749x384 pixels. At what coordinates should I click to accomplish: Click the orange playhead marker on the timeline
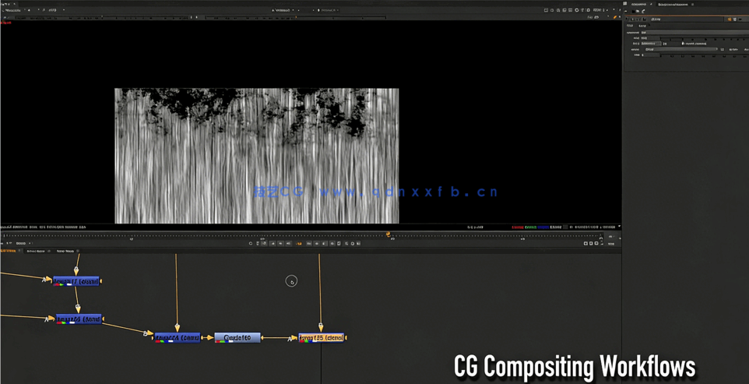pos(388,234)
